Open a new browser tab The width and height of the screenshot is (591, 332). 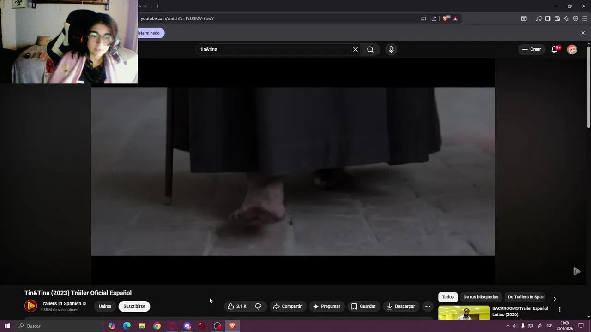157,6
